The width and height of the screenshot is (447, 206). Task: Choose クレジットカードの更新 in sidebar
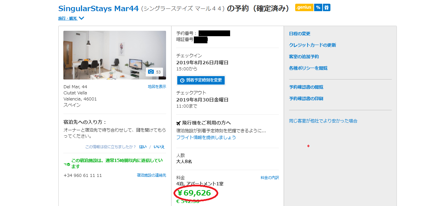(312, 45)
